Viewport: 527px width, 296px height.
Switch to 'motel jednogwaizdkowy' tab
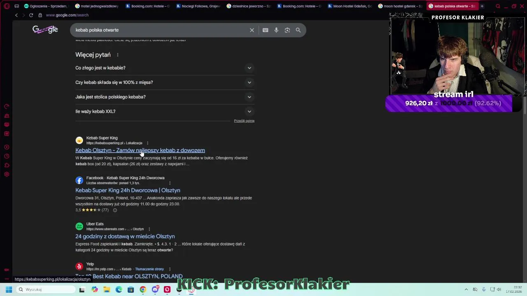tap(97, 6)
